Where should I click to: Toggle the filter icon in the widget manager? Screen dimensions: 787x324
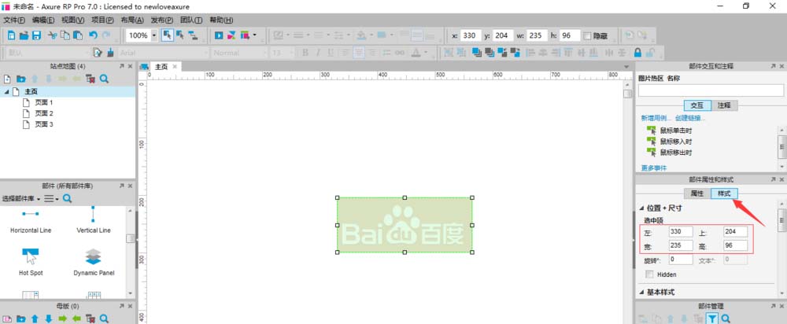(x=712, y=318)
